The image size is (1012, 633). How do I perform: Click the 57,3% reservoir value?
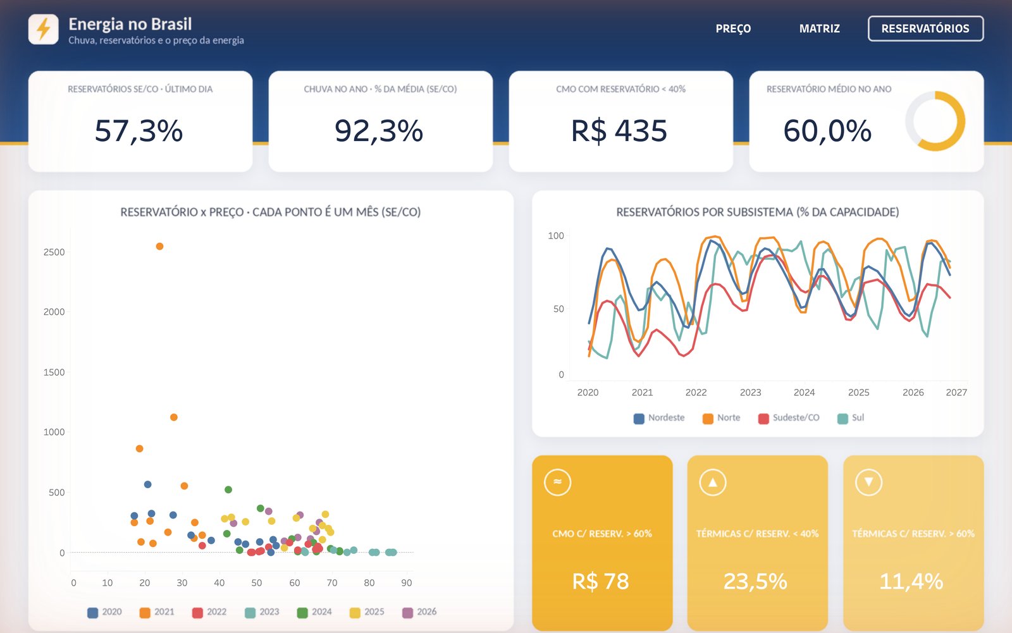139,131
